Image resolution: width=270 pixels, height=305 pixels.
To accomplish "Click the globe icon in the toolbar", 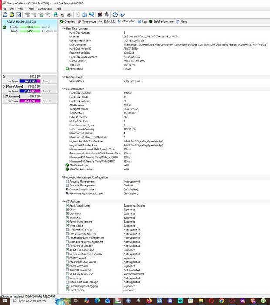I will (x=56, y=14).
